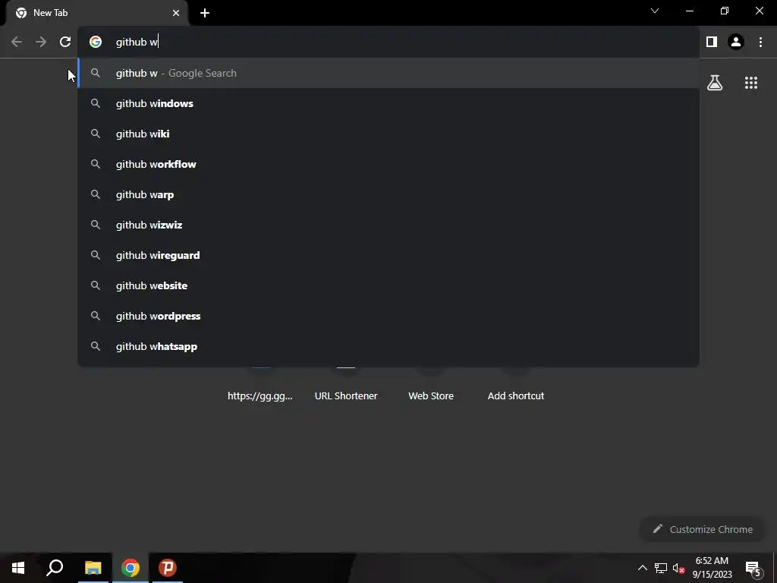Open the tab search chevron
This screenshot has width=777, height=583.
655,11
